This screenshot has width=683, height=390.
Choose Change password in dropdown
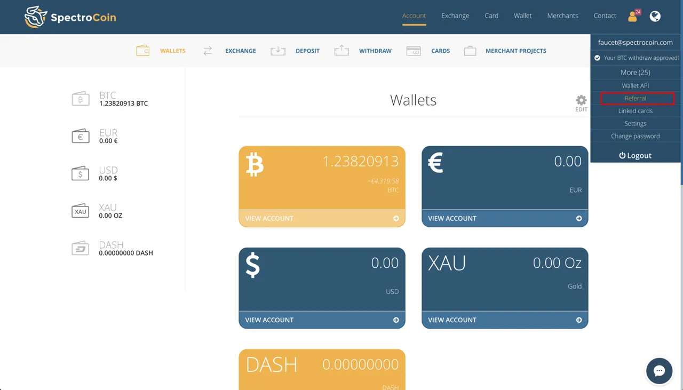click(636, 136)
